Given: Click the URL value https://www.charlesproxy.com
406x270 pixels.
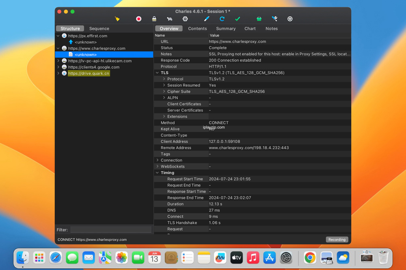Looking at the screenshot, I should 238,41.
